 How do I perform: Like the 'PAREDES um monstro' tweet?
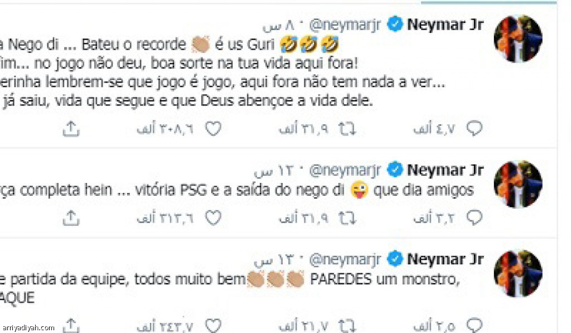[x=213, y=325]
